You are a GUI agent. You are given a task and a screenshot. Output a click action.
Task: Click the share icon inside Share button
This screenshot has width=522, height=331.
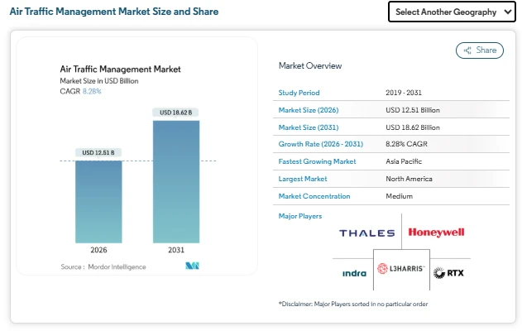[x=468, y=50]
